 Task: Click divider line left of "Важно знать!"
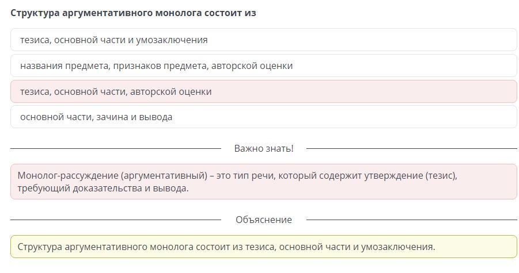[115, 148]
